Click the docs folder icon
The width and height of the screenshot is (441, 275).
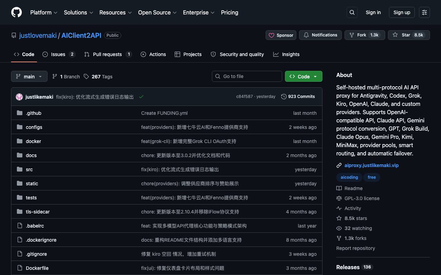tap(20, 155)
